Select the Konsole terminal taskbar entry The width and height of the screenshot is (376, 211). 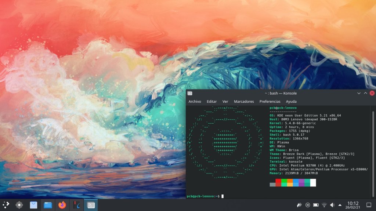pos(91,205)
